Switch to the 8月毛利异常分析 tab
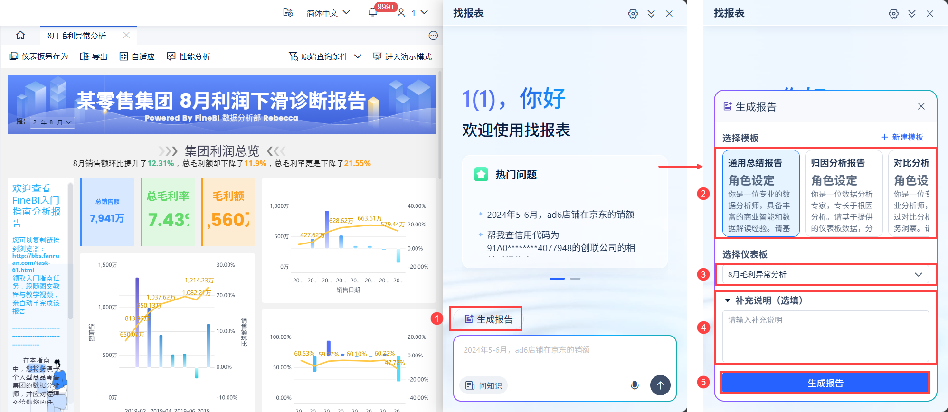 (77, 36)
